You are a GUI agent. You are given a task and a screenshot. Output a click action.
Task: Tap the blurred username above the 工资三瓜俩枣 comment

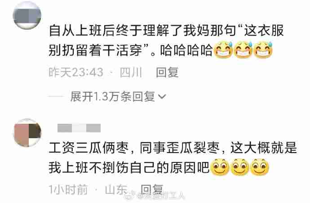(79, 128)
